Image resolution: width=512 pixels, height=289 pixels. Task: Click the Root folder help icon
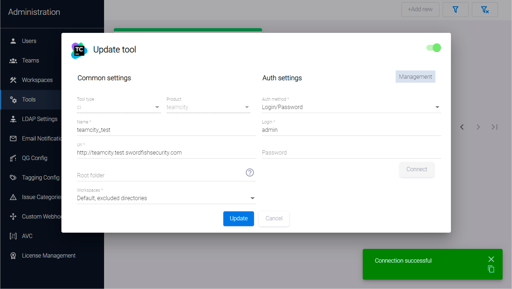[x=250, y=173]
